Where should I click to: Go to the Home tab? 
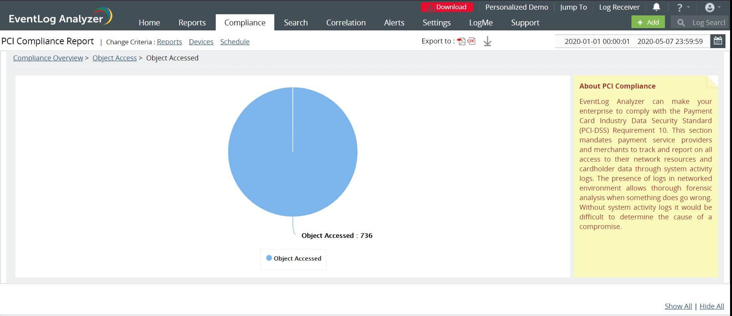point(149,23)
